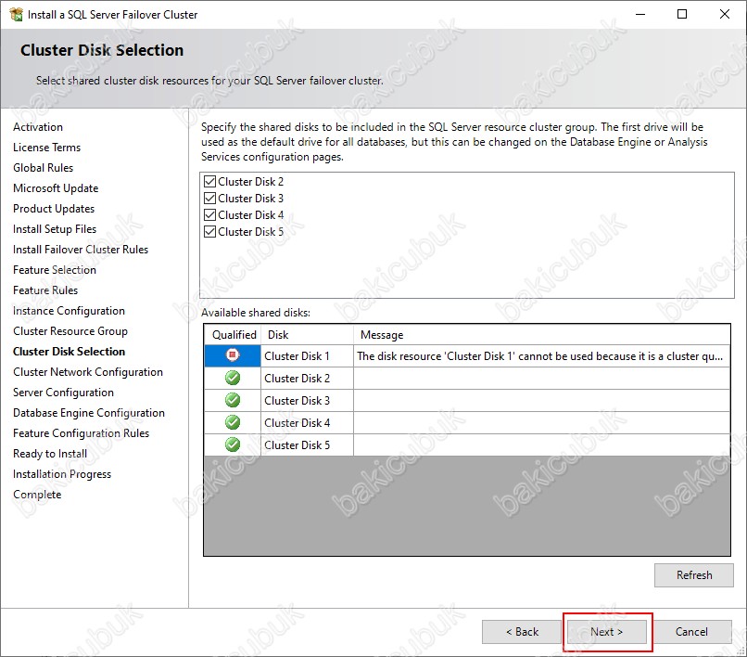Select the Installation Progress step
The height and width of the screenshot is (657, 747).
coord(62,474)
